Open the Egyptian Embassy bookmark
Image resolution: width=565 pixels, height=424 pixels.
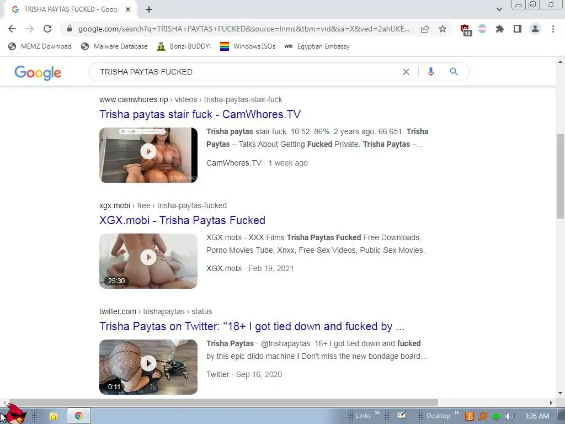[x=317, y=46]
